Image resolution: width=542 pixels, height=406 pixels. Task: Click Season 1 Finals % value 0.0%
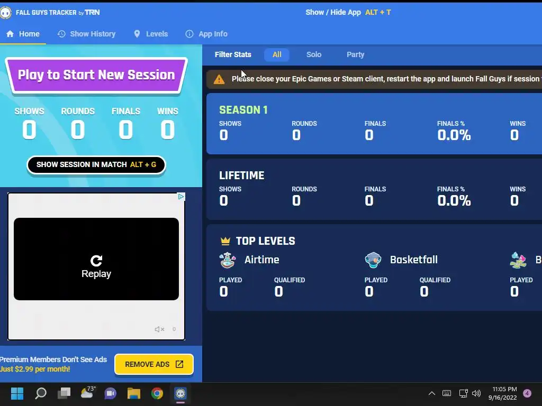coord(454,135)
